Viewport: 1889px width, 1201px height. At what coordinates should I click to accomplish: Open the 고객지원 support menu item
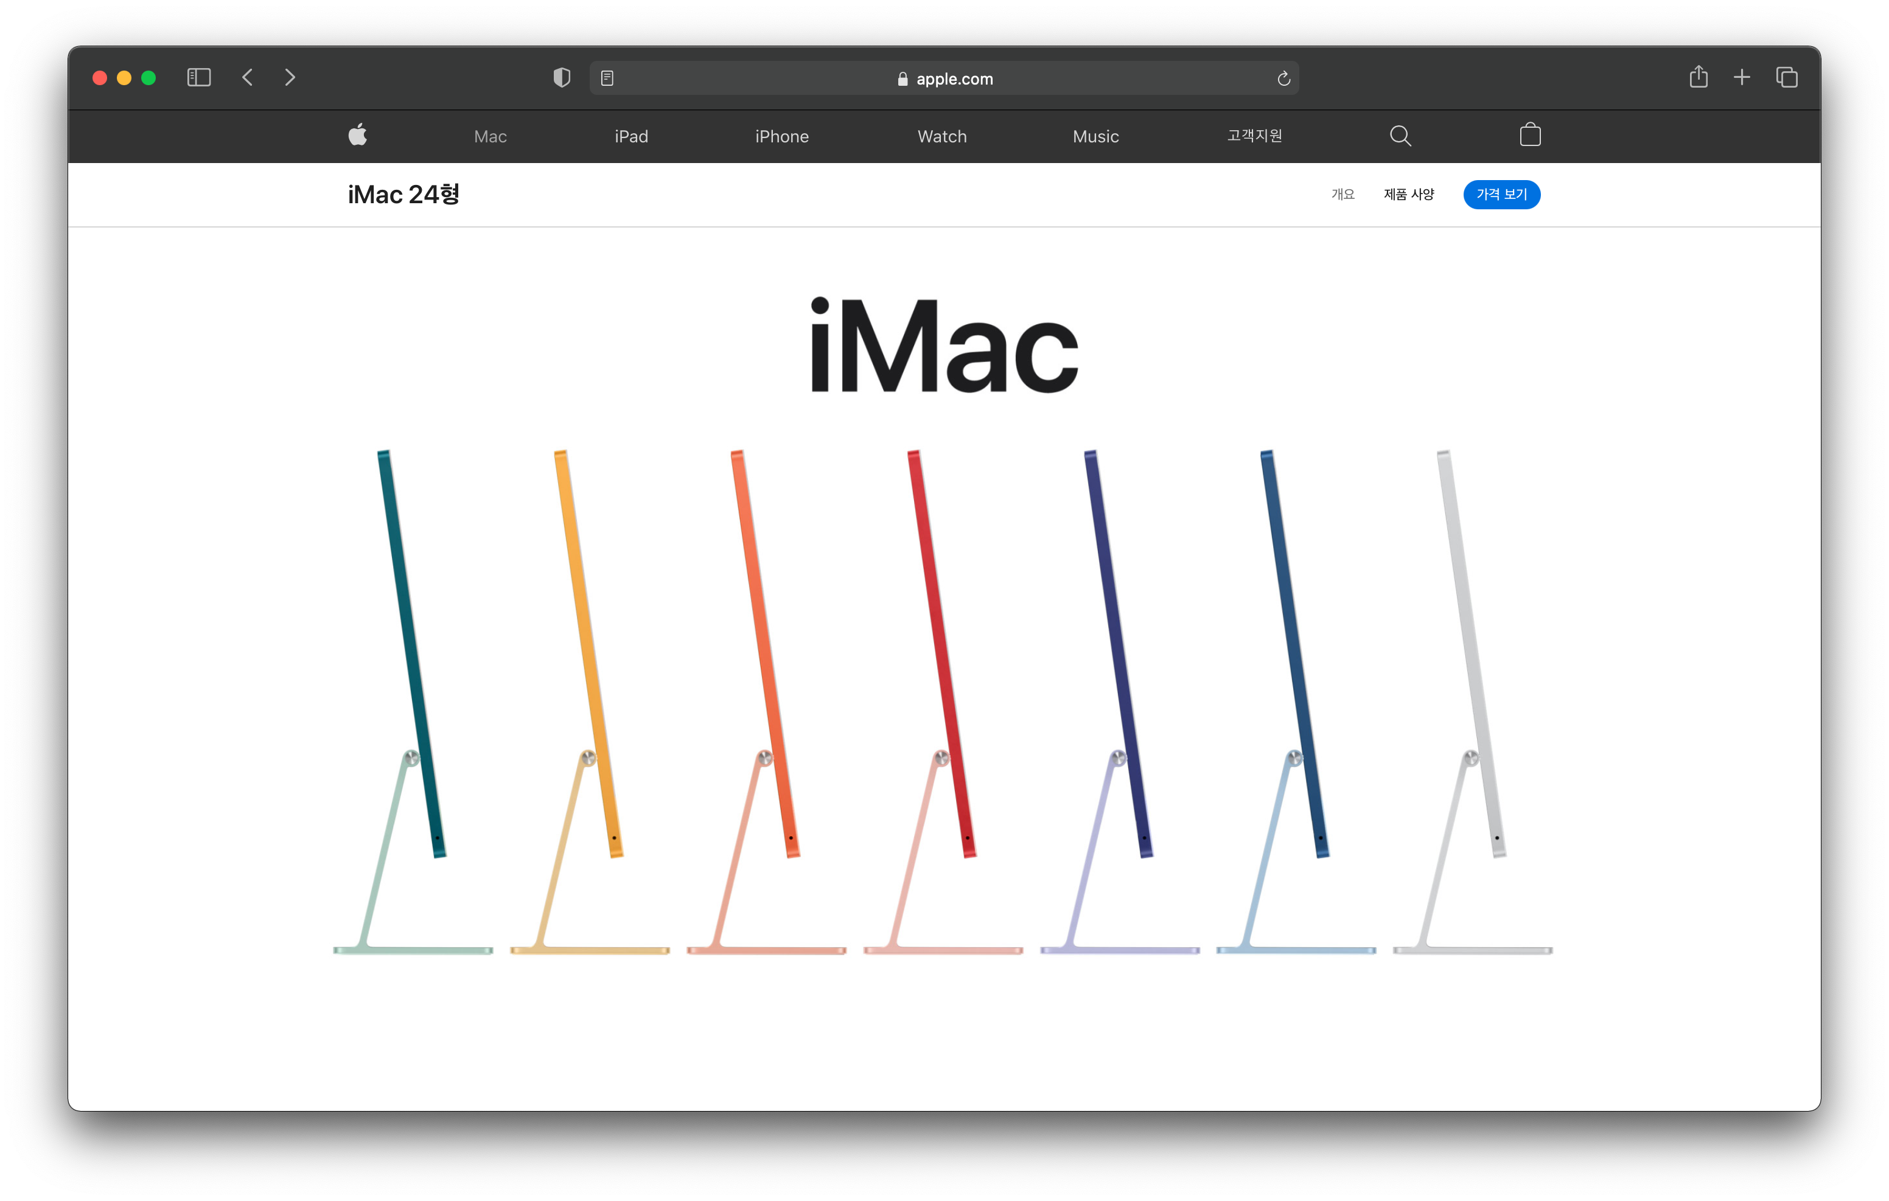point(1254,136)
